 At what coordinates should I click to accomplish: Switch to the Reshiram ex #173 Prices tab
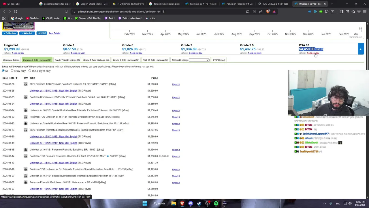click(201, 4)
